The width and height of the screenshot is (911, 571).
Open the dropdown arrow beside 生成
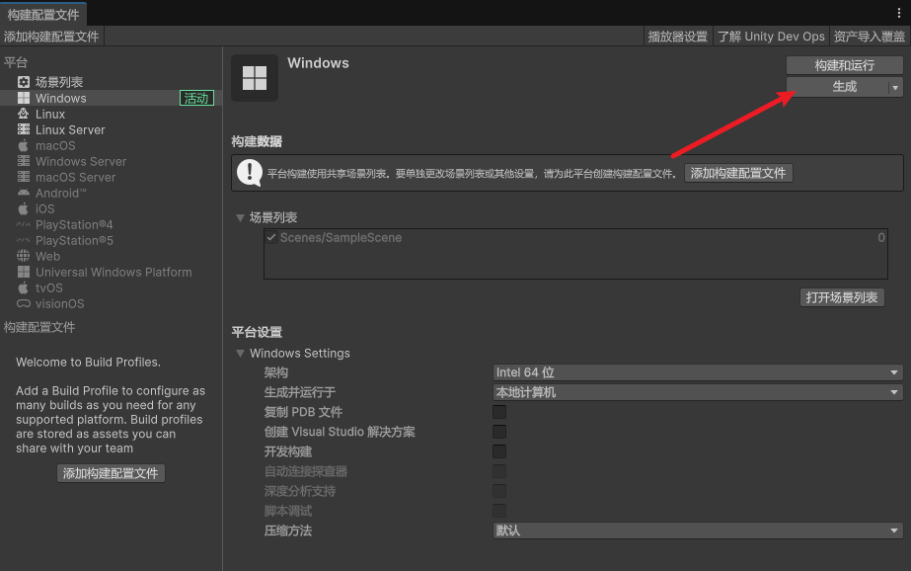[x=895, y=87]
